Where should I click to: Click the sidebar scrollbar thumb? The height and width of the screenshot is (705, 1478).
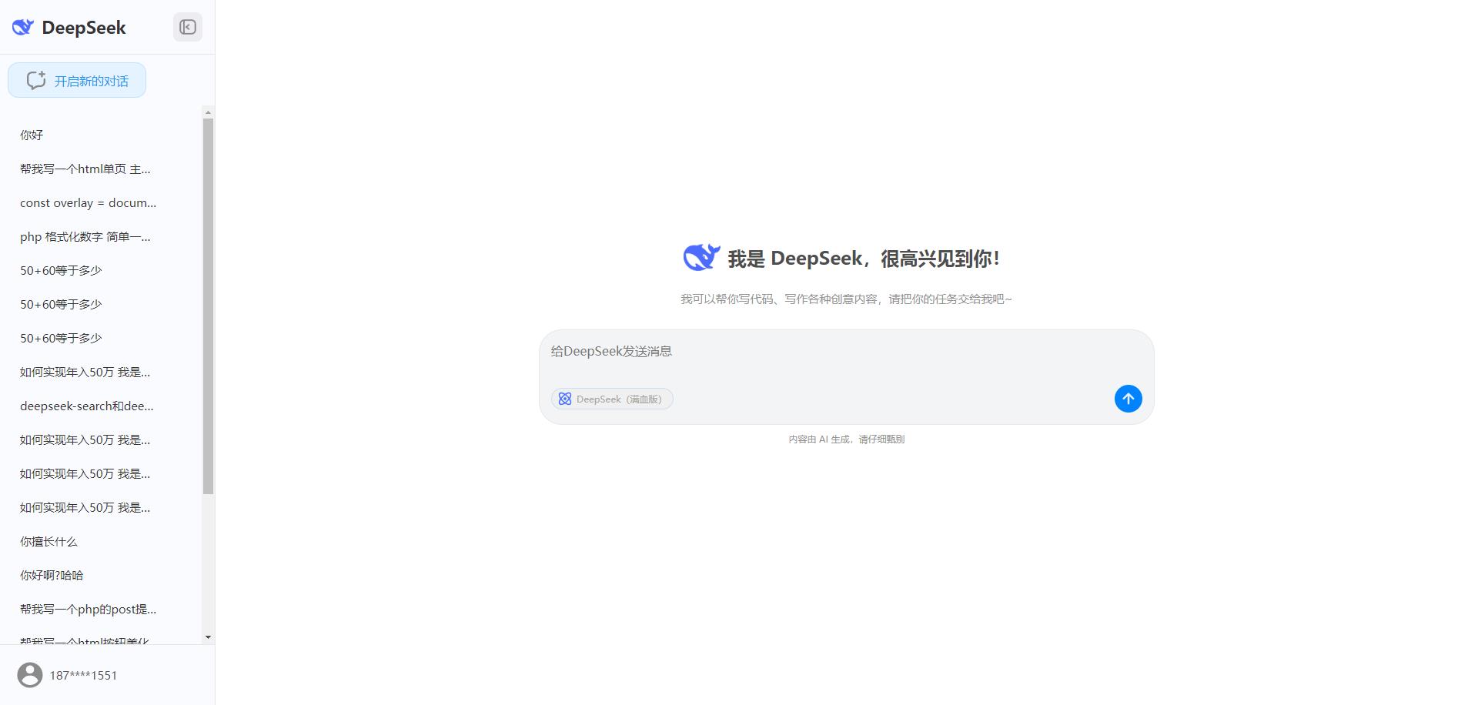pos(208,306)
